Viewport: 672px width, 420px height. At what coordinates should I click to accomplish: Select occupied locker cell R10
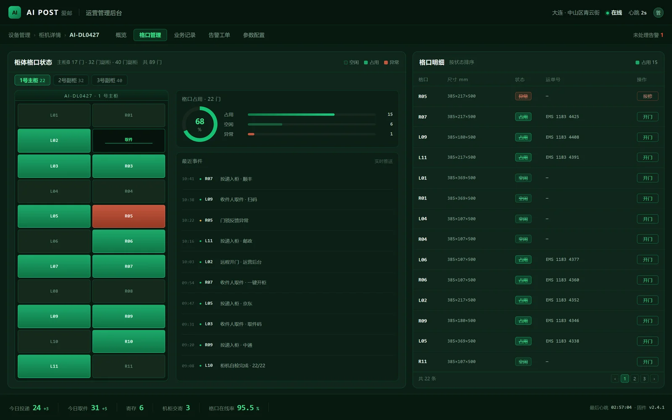pos(129,341)
